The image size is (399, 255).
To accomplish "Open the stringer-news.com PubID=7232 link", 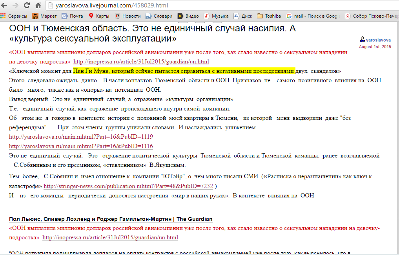I will tap(128, 186).
